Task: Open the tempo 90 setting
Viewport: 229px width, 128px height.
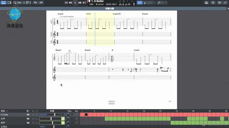Action: coord(128,4)
